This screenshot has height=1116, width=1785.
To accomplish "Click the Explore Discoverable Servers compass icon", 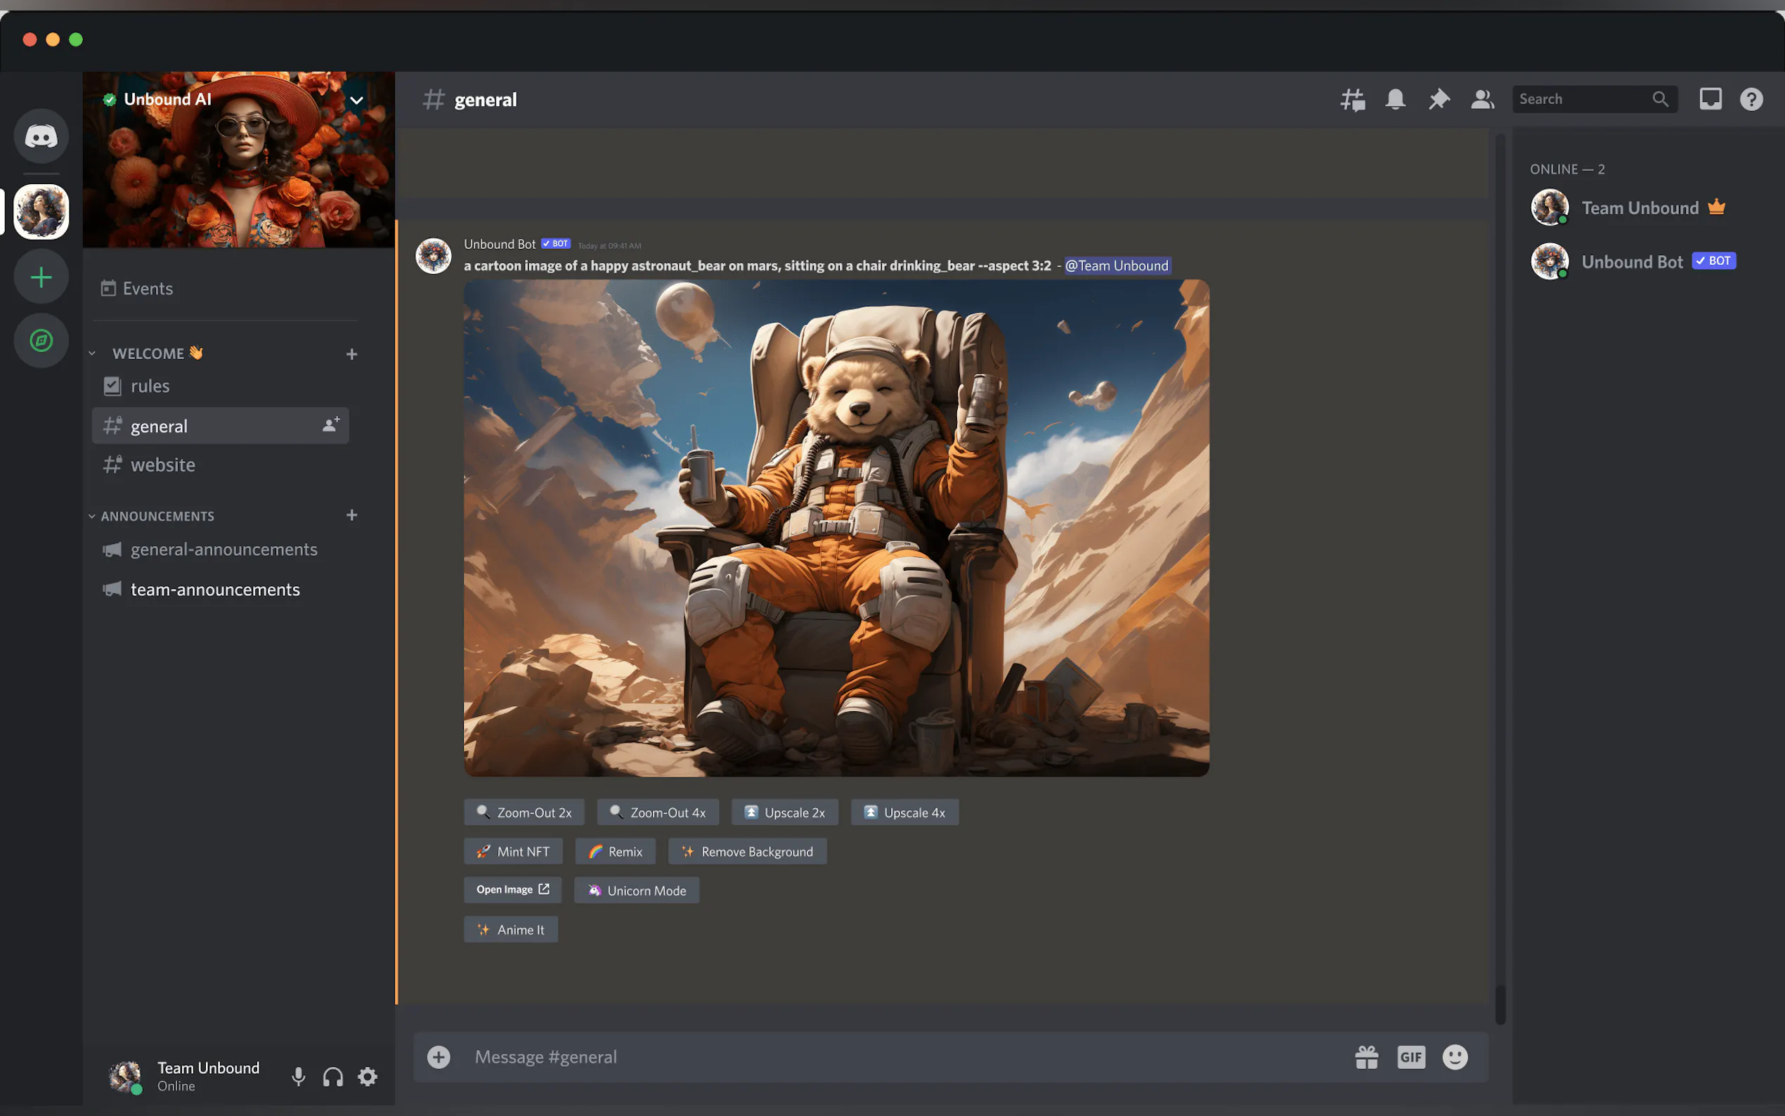I will [x=41, y=340].
